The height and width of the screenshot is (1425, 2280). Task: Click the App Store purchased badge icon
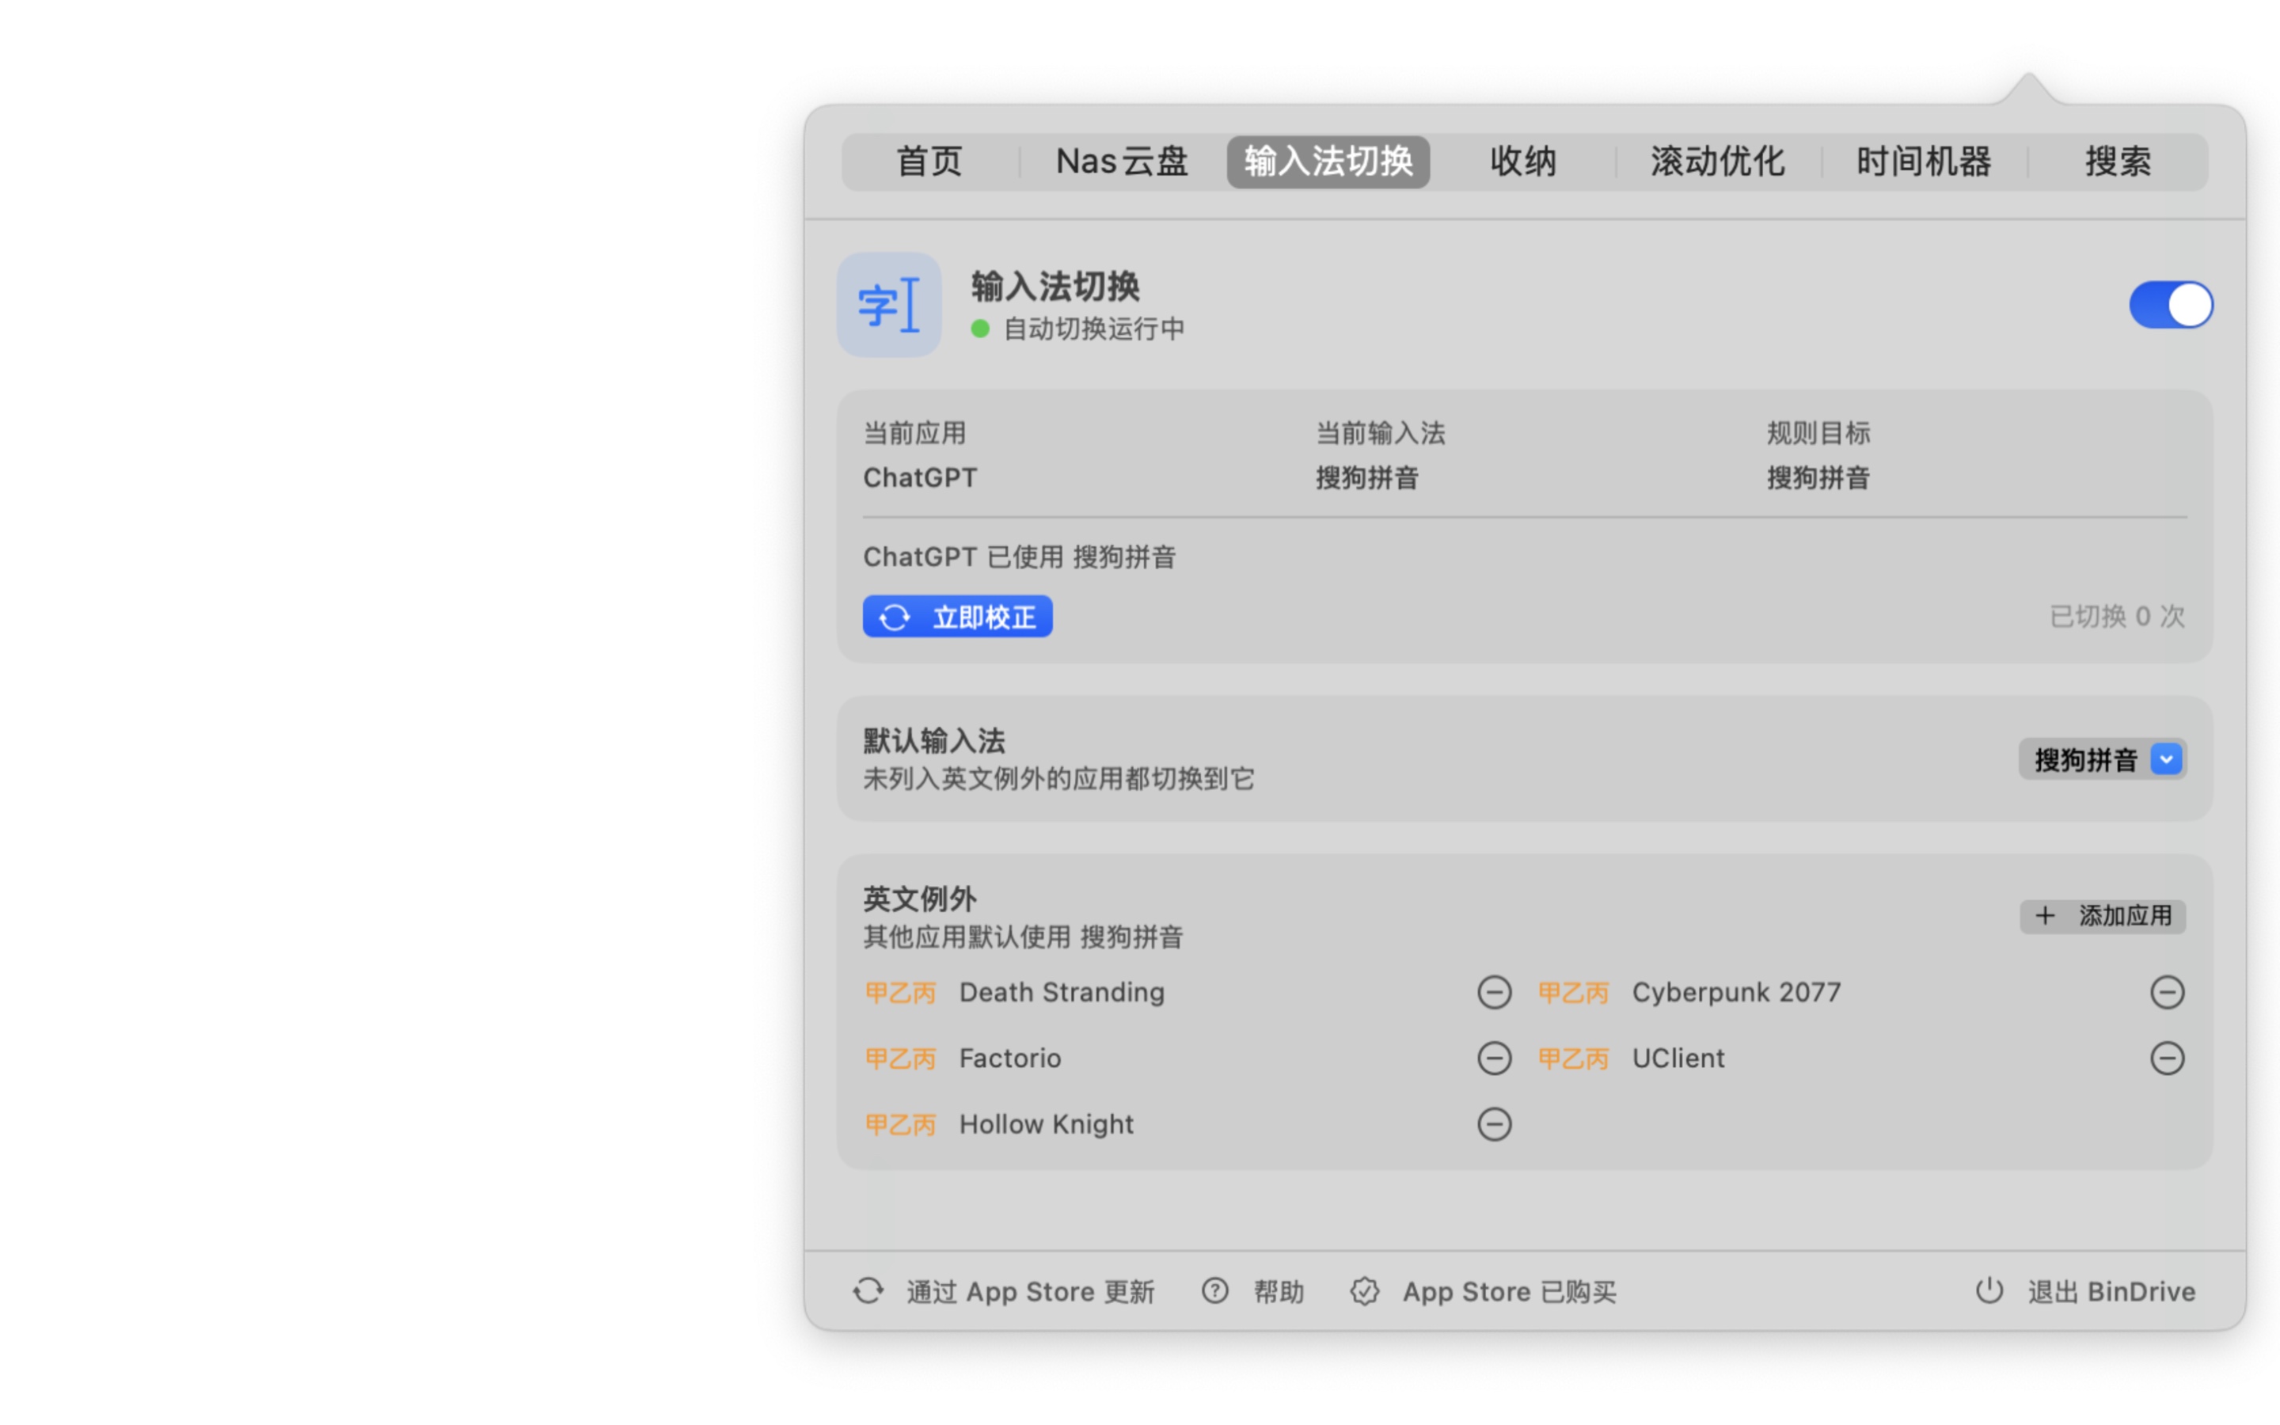(x=1364, y=1291)
